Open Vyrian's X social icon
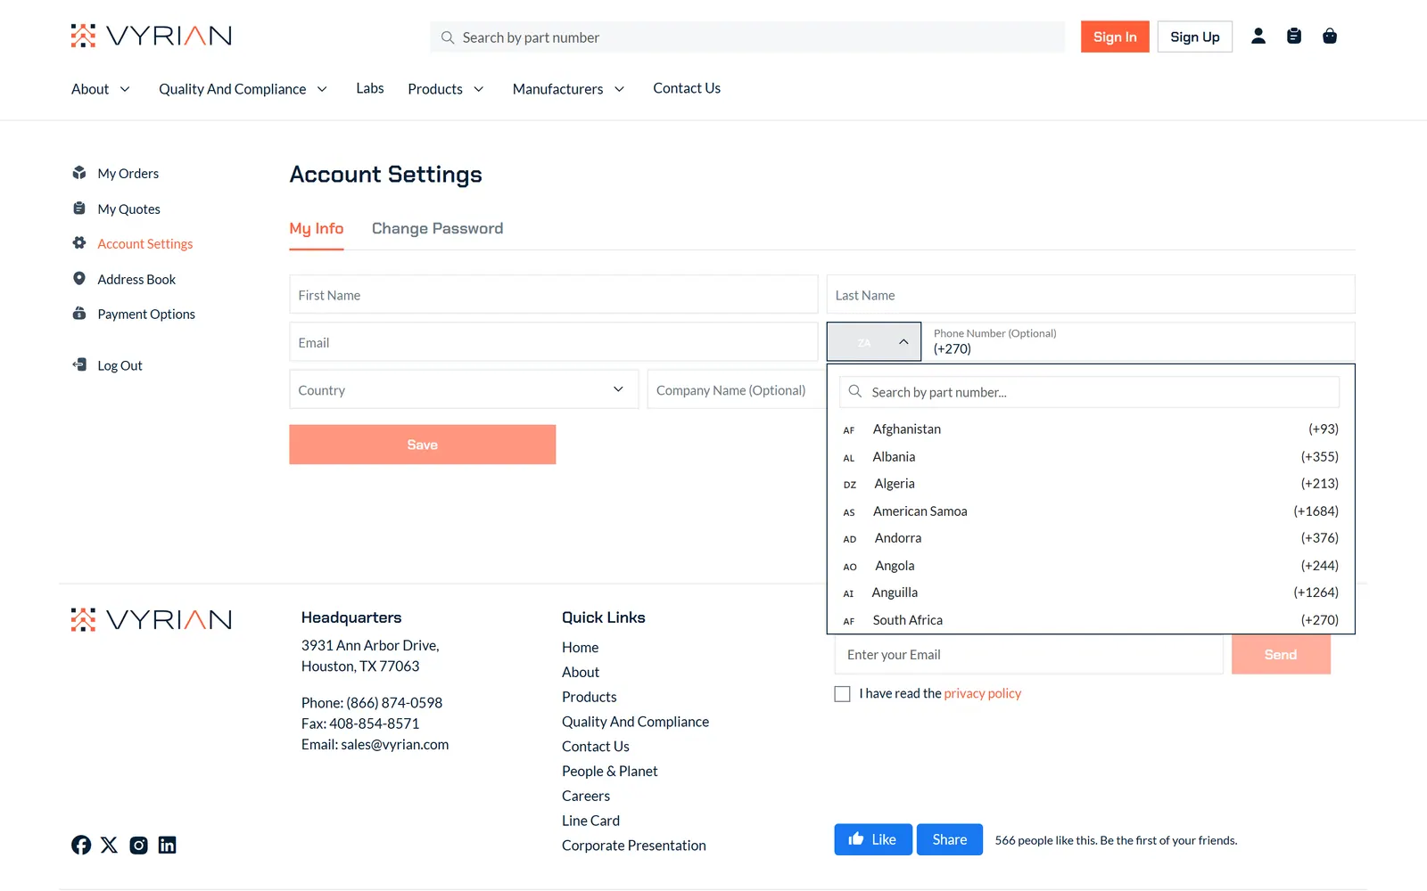 (109, 845)
